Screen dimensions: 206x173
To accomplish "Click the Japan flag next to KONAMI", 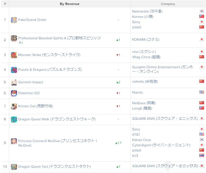I will (202, 39).
